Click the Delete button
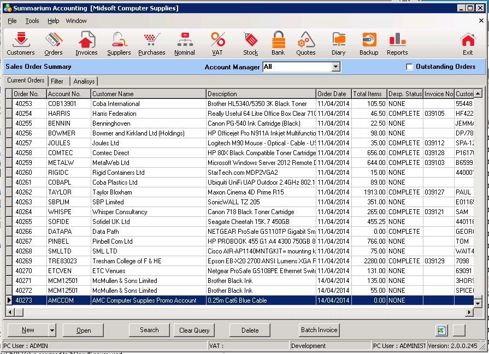The height and width of the screenshot is (354, 489). pyautogui.click(x=250, y=331)
